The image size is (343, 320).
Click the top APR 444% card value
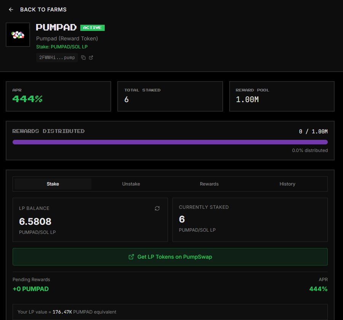tap(27, 99)
